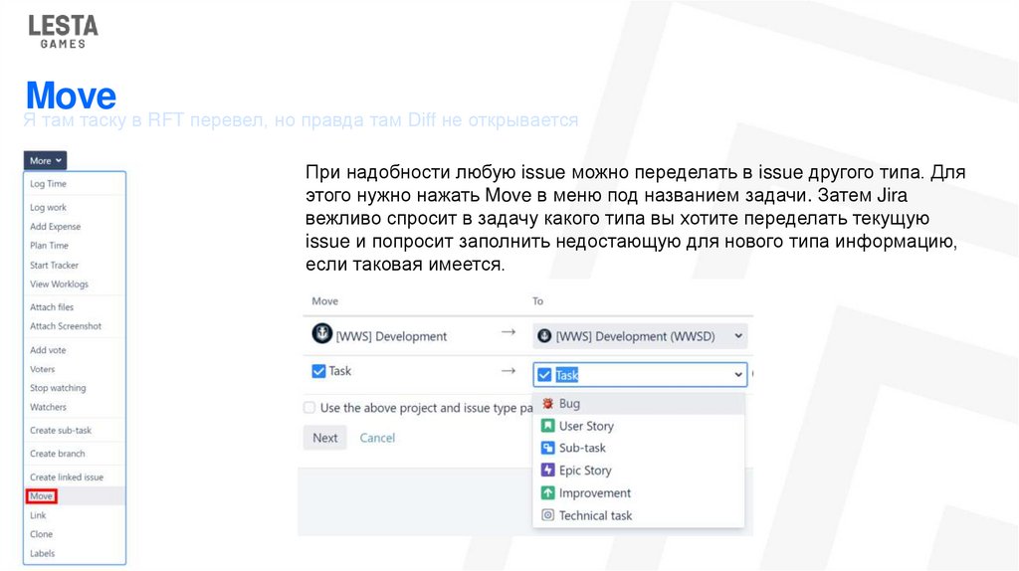Click the 'Move' slide heading

(71, 95)
